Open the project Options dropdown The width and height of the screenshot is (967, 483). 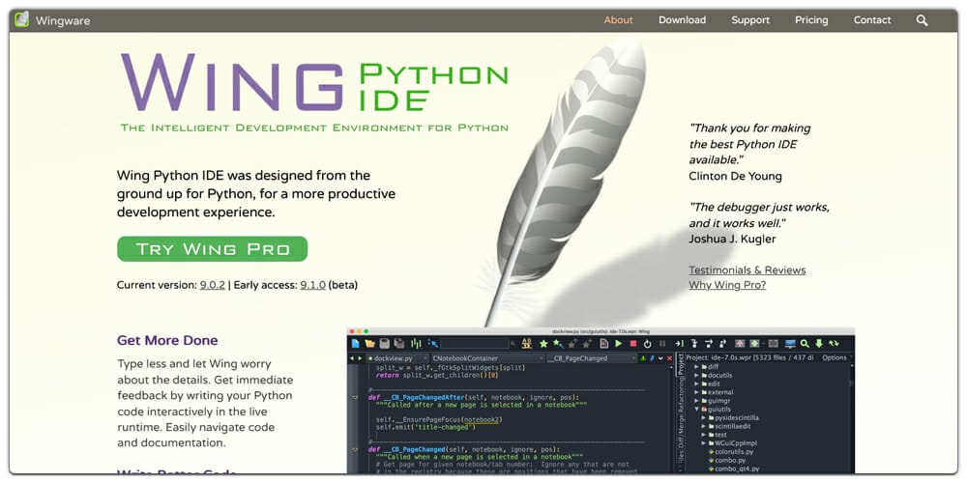click(x=836, y=358)
